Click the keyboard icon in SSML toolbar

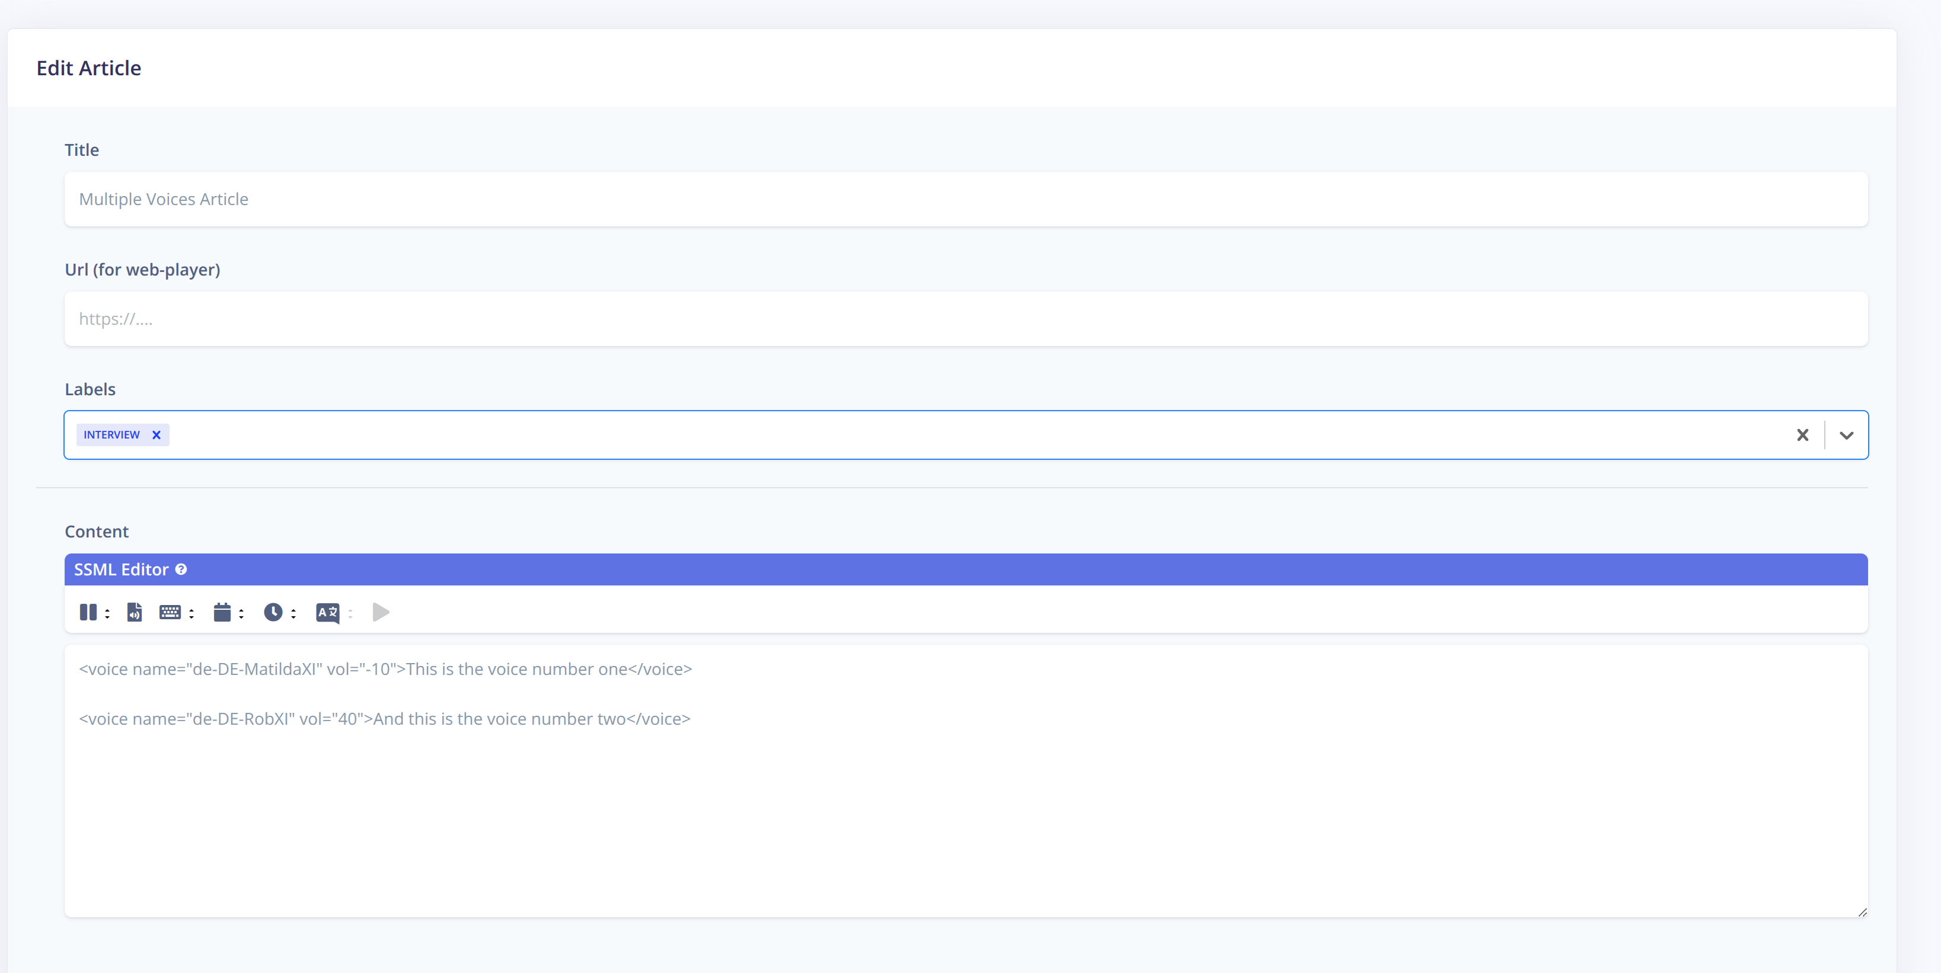tap(170, 612)
